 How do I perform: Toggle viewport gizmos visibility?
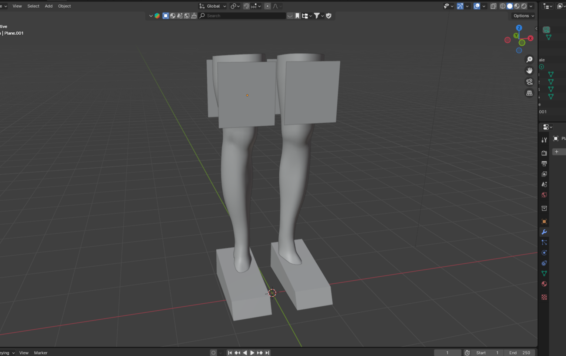pyautogui.click(x=460, y=6)
